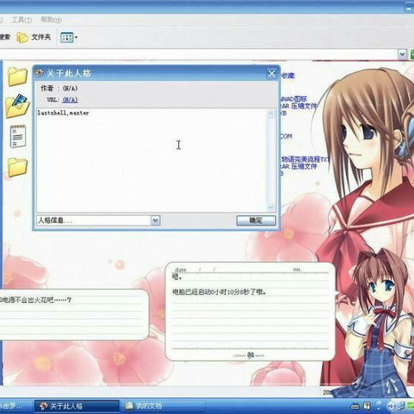Click the URL (N/A) link
The width and height of the screenshot is (414, 414).
(x=70, y=99)
